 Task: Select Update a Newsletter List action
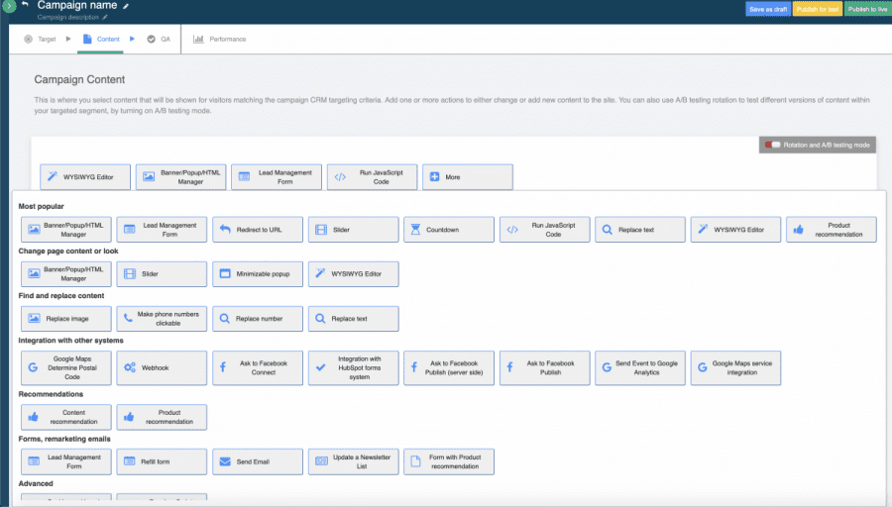(353, 461)
